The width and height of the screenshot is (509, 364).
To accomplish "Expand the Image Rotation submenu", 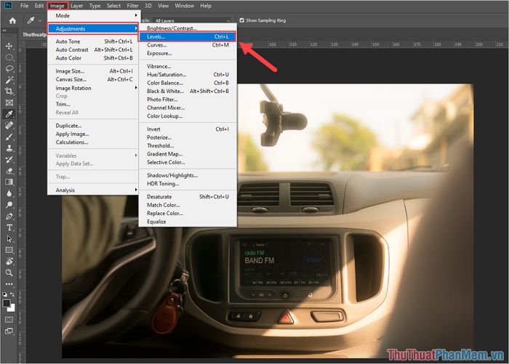I will pyautogui.click(x=93, y=88).
